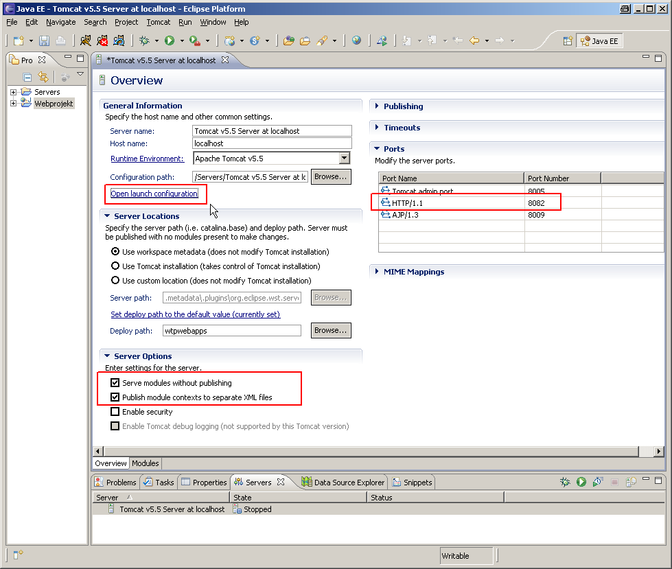Click Set deploy path to the default value link
The image size is (672, 569).
[x=196, y=314]
